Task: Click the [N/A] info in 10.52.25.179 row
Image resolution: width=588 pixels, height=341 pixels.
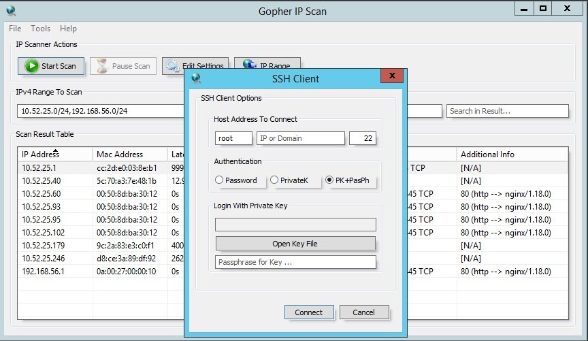Action: [x=471, y=245]
